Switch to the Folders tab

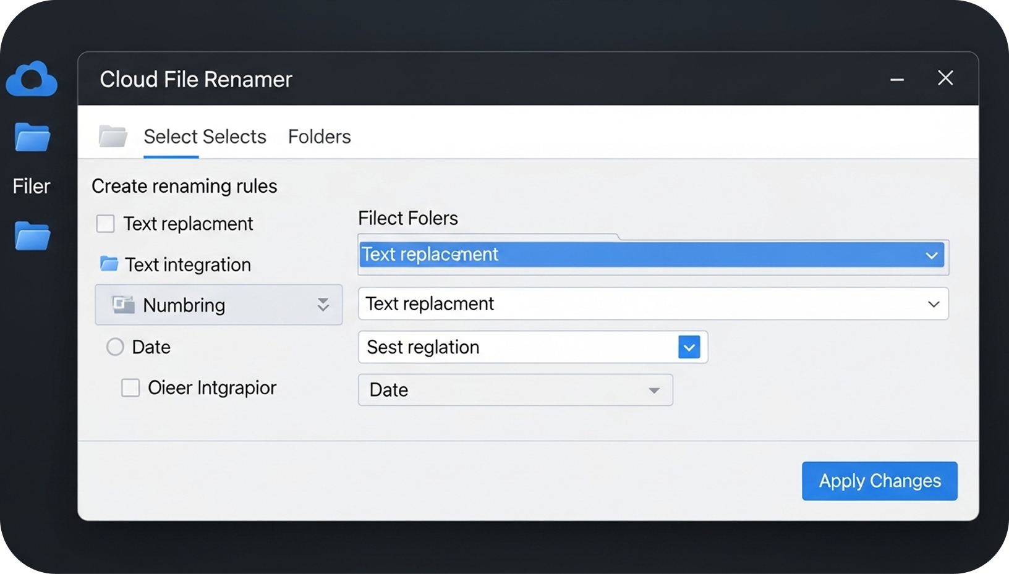click(x=319, y=137)
